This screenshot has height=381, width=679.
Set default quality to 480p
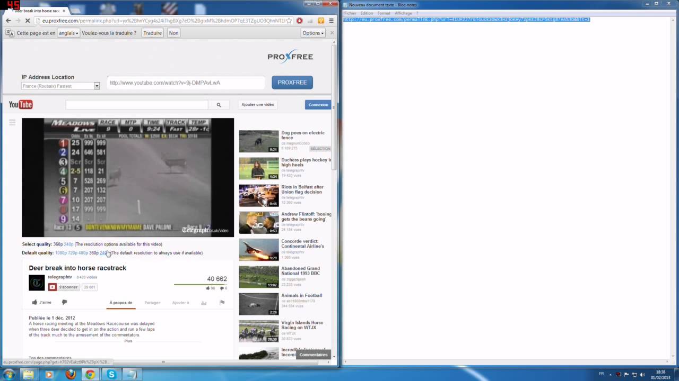(83, 252)
